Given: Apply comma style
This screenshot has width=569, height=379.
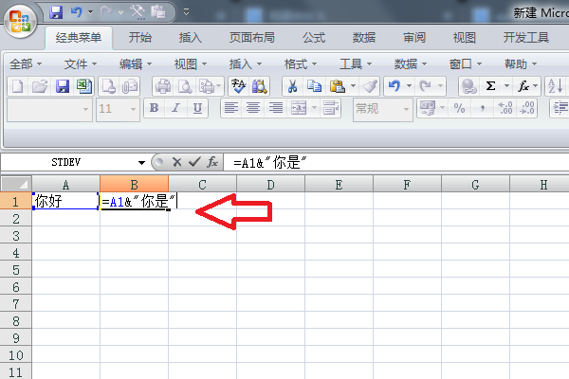Looking at the screenshot, I should [x=483, y=108].
